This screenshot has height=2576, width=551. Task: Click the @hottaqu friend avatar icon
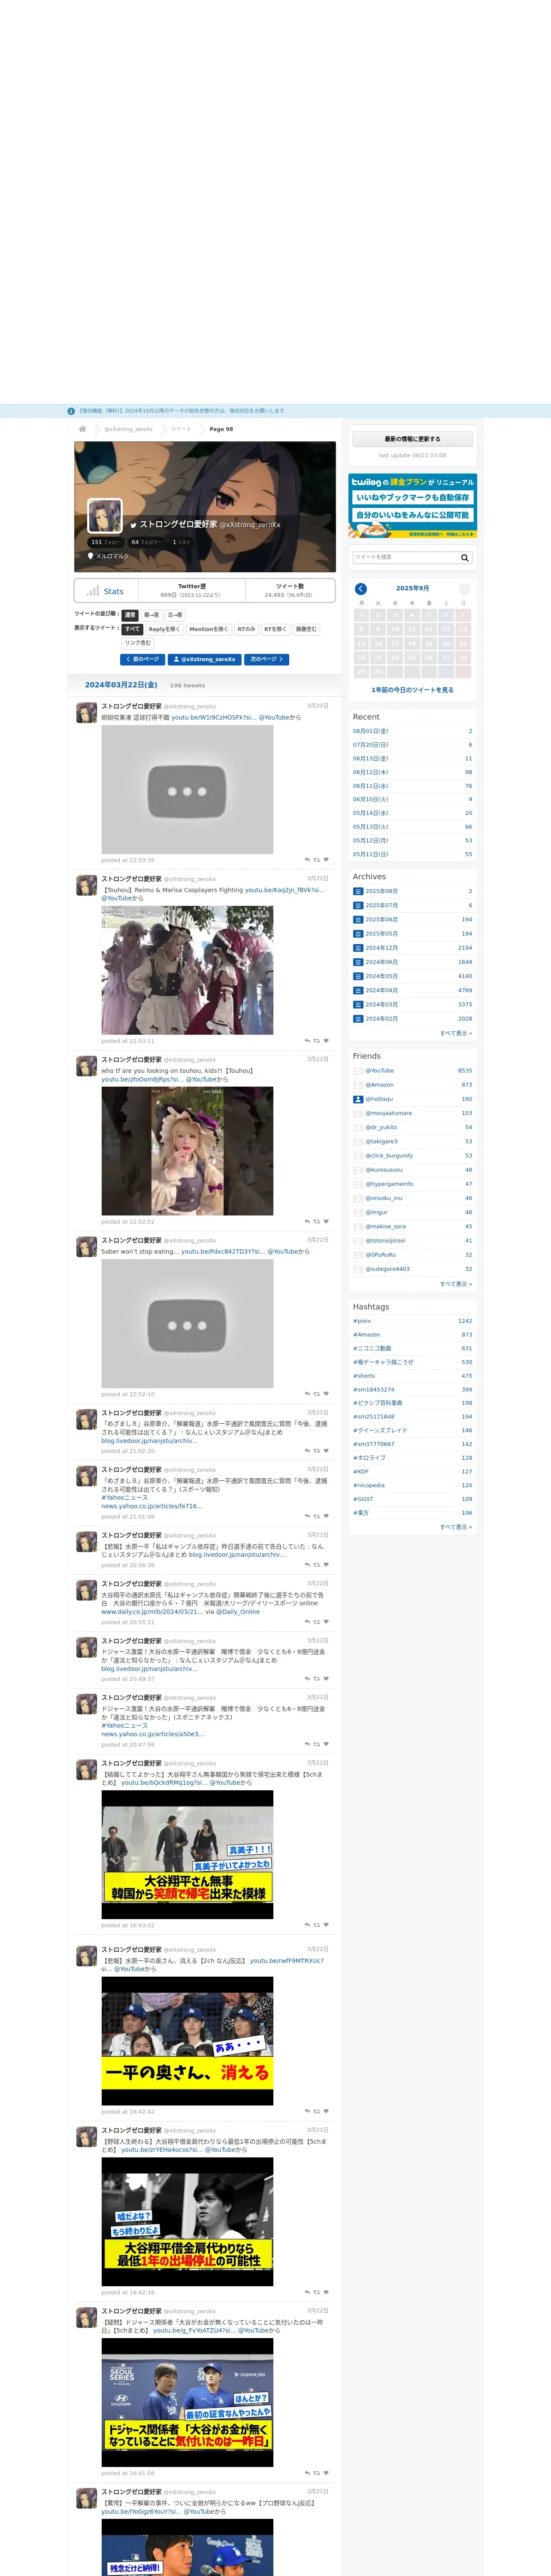click(x=358, y=1099)
